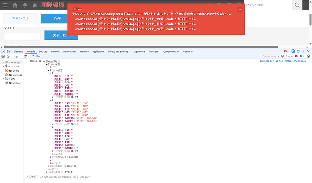
Task: Switch to the Network tab
Action: pyautogui.click(x=55, y=52)
